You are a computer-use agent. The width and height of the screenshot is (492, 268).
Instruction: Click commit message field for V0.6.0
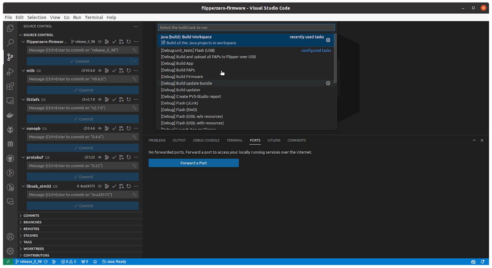83,79
